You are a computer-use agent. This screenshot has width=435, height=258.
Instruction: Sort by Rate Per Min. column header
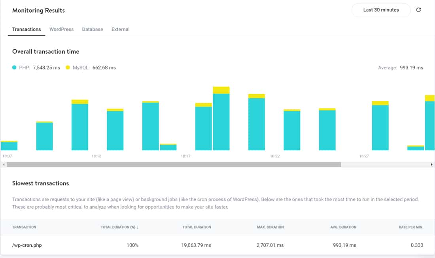coord(410,227)
